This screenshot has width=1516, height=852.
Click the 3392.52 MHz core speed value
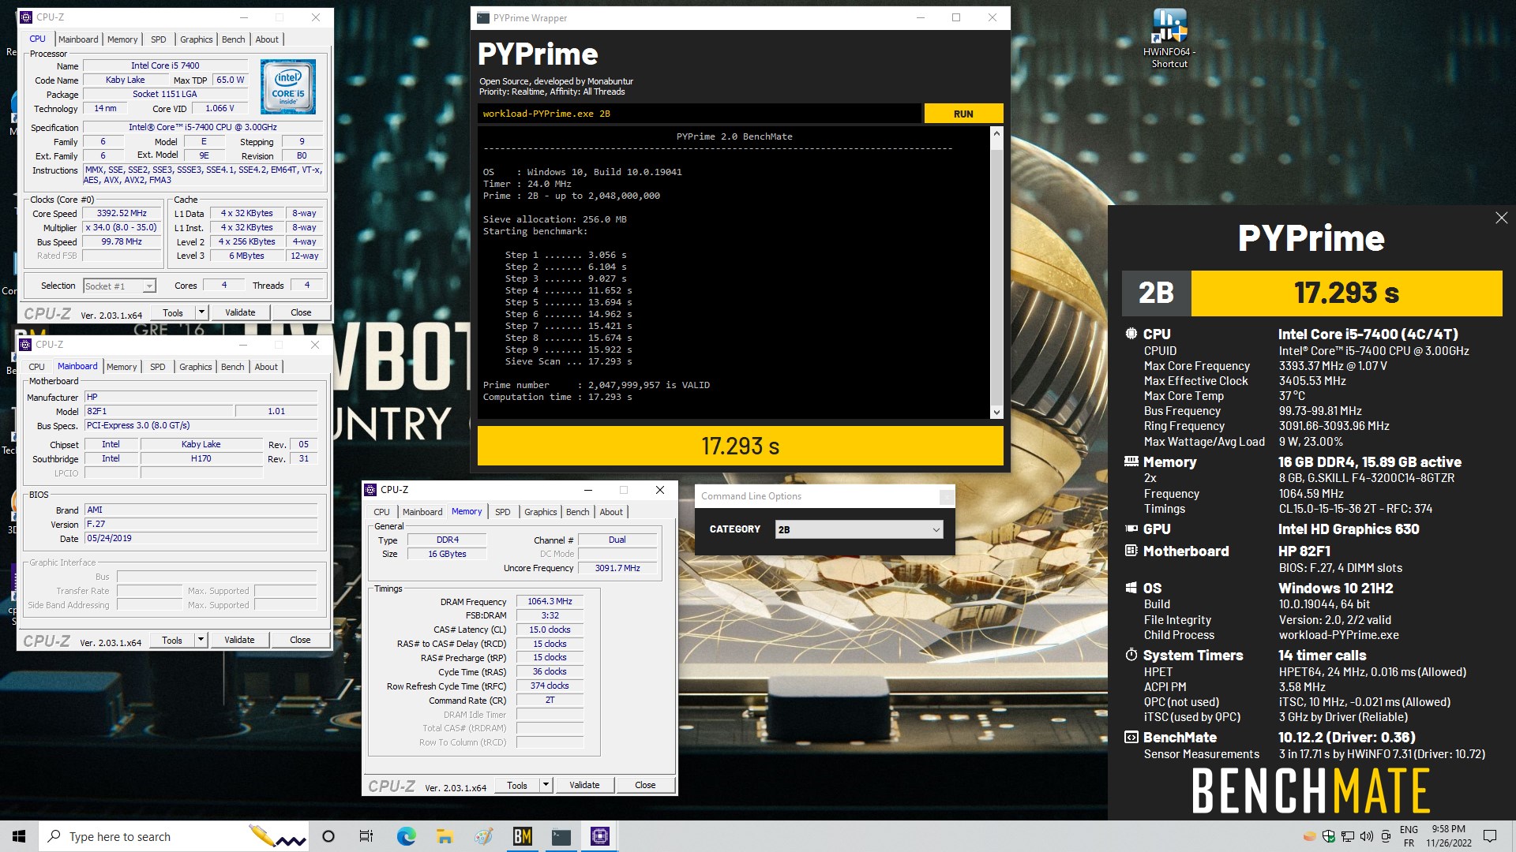(122, 213)
